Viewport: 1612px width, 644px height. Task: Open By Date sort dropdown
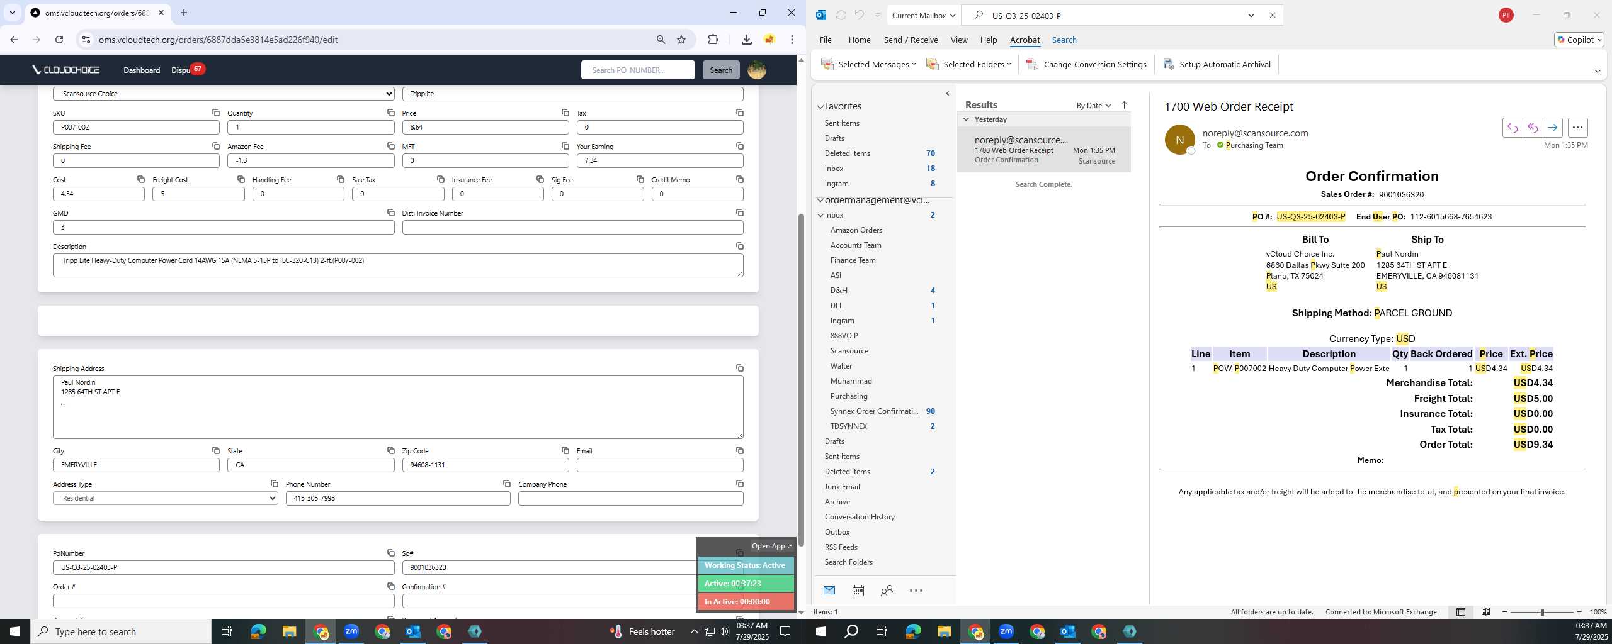tap(1094, 105)
